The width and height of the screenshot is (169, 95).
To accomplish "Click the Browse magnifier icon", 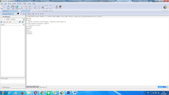I will (21, 7).
